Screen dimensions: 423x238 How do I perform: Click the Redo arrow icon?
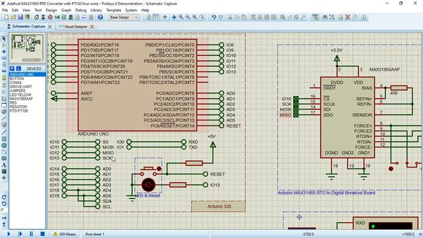coord(221,17)
